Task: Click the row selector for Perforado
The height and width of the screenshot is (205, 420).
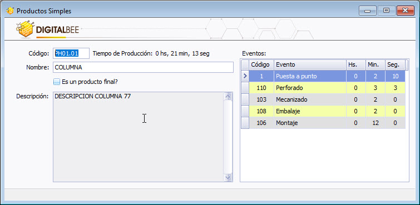Action: click(x=245, y=88)
